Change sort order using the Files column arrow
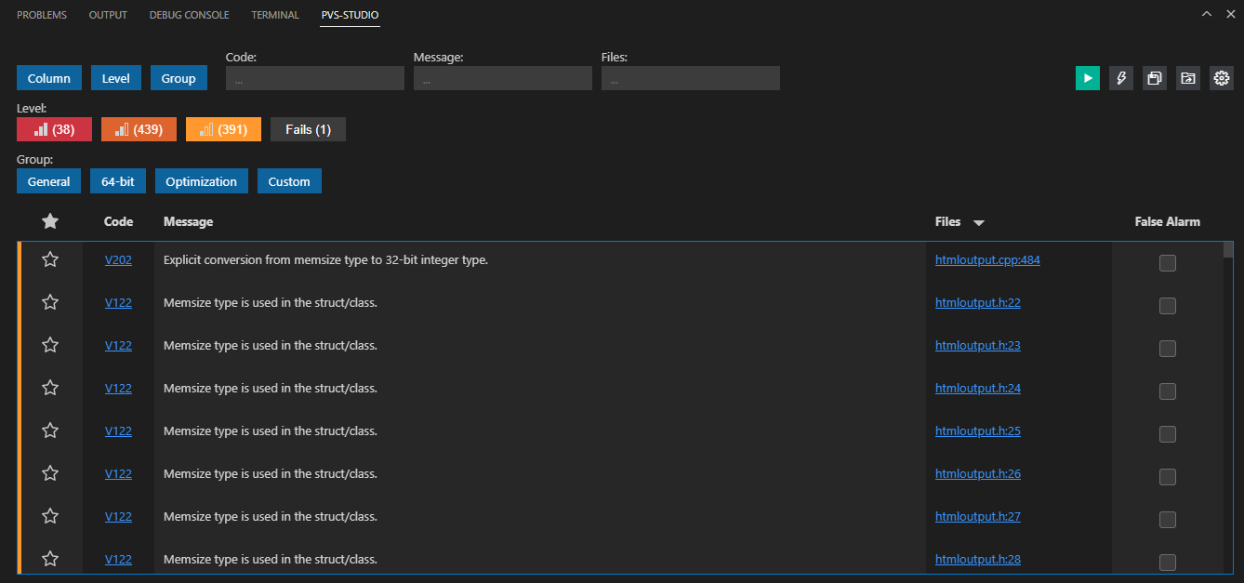The height and width of the screenshot is (583, 1244). [979, 222]
